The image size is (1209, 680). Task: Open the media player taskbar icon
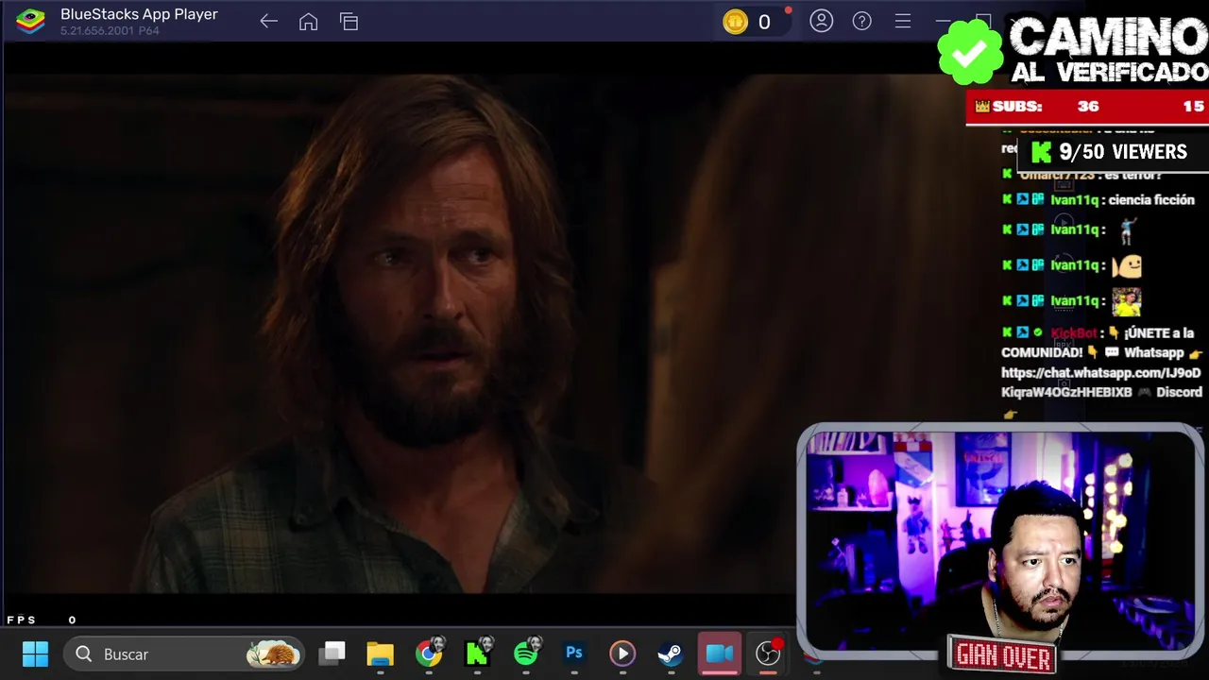(622, 654)
